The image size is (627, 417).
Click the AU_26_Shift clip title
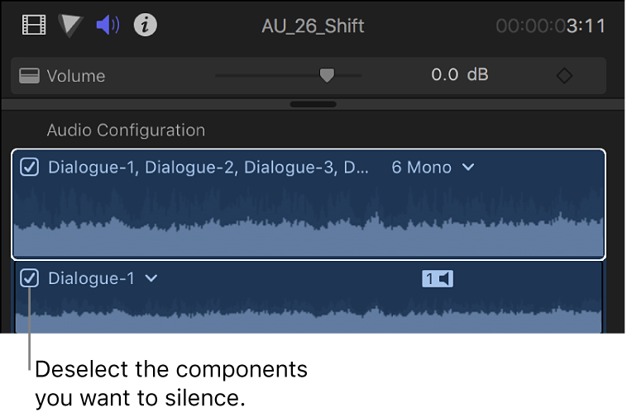click(313, 26)
